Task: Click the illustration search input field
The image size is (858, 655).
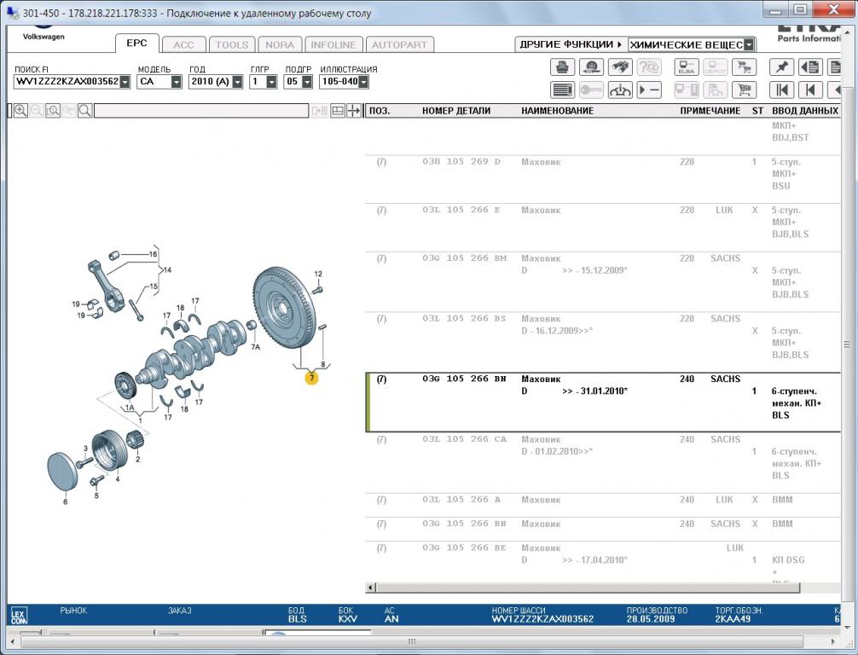Action: click(200, 111)
